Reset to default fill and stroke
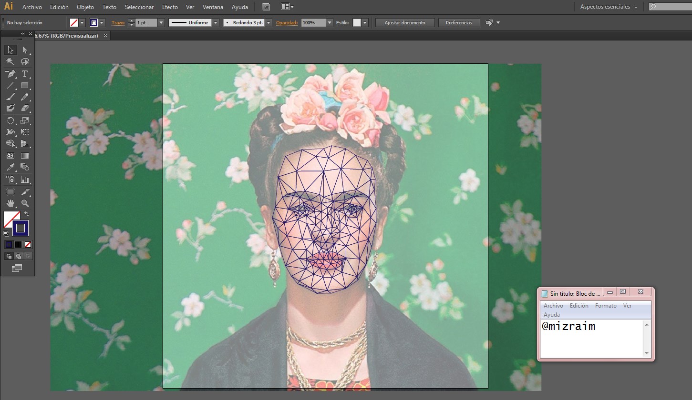 click(6, 234)
